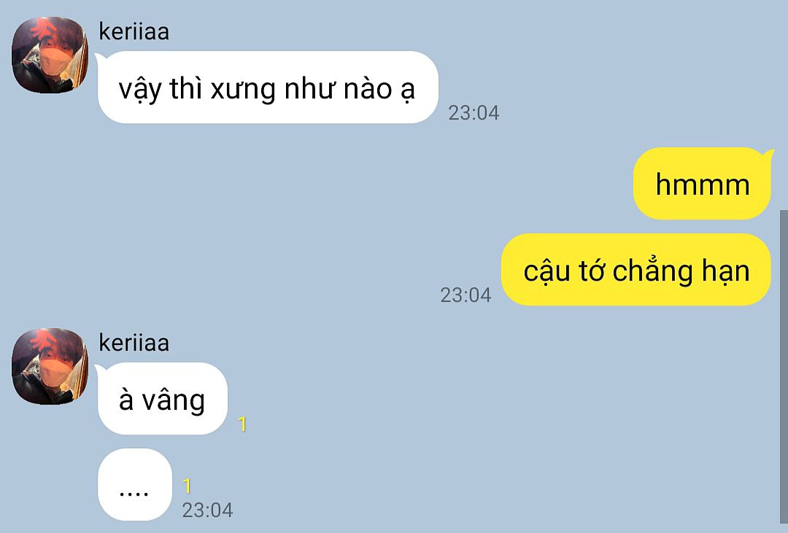Open keriiaa's top profile picture
Screen dimensions: 788x533
[x=50, y=55]
